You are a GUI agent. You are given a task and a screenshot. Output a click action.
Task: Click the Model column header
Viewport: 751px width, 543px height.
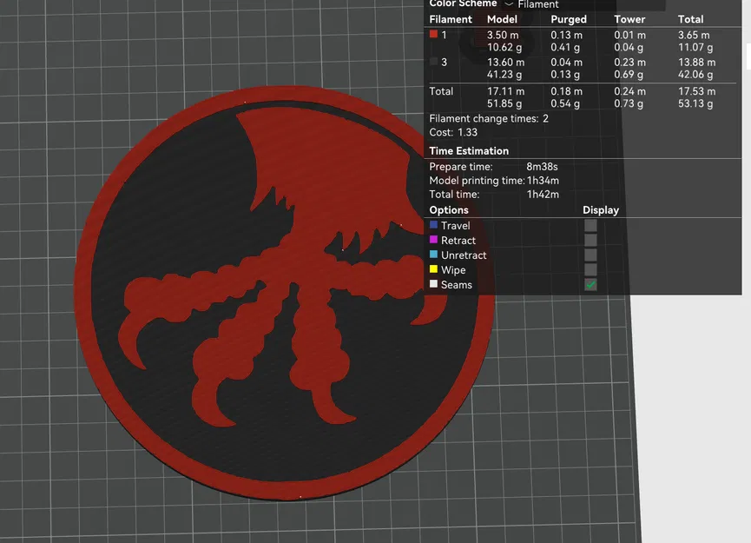point(502,19)
